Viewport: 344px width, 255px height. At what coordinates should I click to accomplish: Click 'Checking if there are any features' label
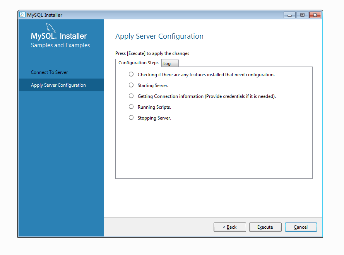coord(206,75)
